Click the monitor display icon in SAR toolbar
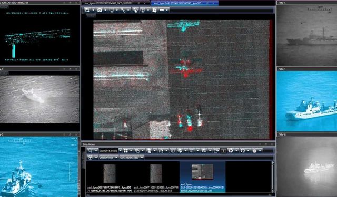The height and width of the screenshot is (197, 337). (112, 10)
